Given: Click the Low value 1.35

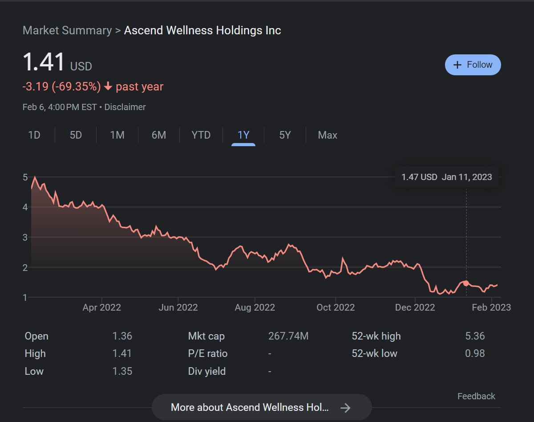Looking at the screenshot, I should coord(122,371).
